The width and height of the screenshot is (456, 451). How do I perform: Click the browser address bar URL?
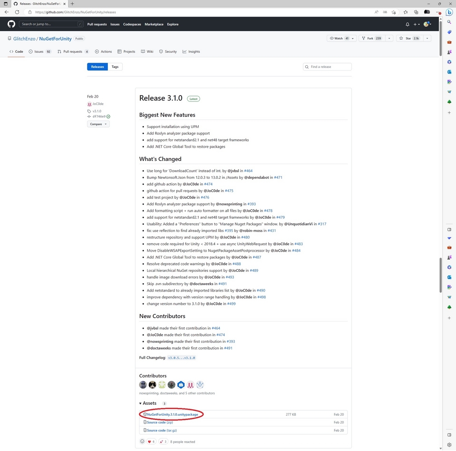coord(75,12)
